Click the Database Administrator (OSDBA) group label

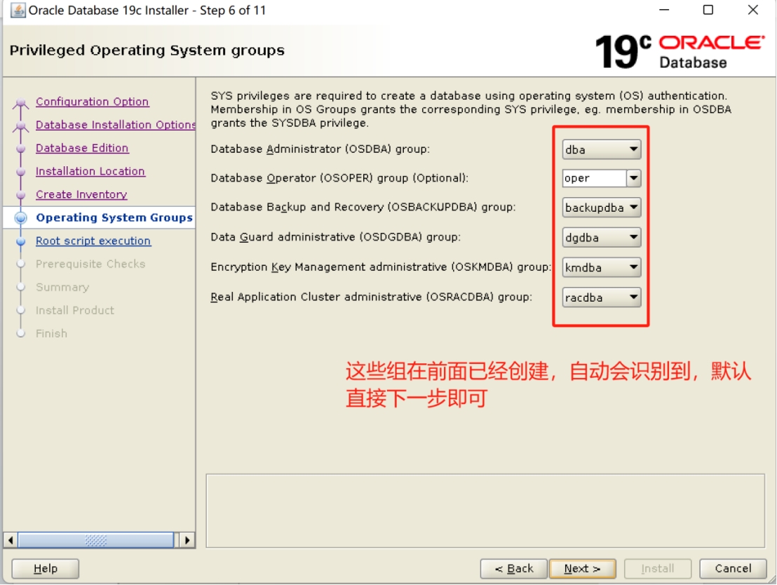click(x=320, y=149)
